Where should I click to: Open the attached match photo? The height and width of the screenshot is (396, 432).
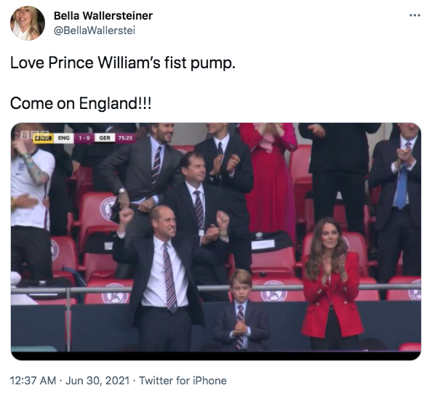pyautogui.click(x=216, y=241)
